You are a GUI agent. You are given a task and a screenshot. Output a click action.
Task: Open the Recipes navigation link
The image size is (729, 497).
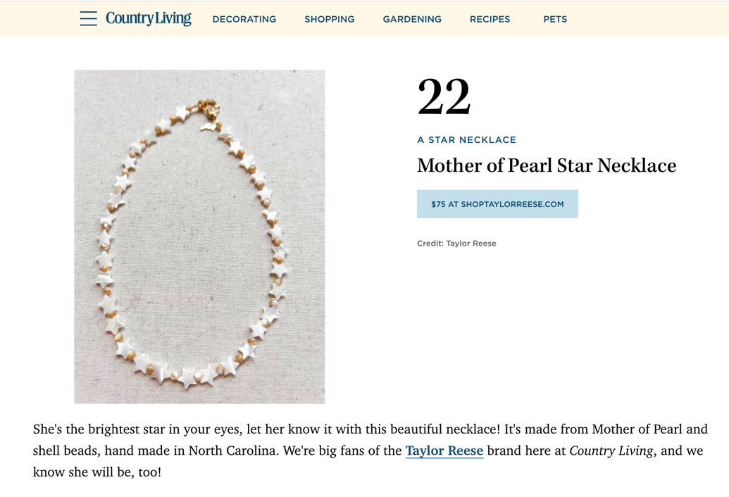(490, 20)
